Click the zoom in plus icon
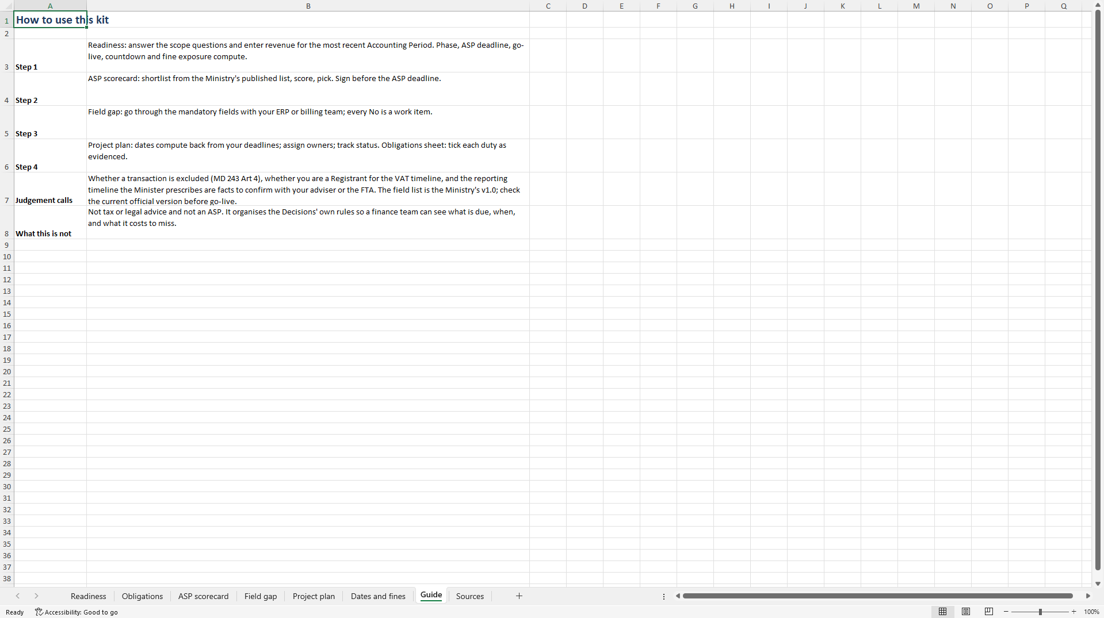1104x618 pixels. coord(1074,612)
